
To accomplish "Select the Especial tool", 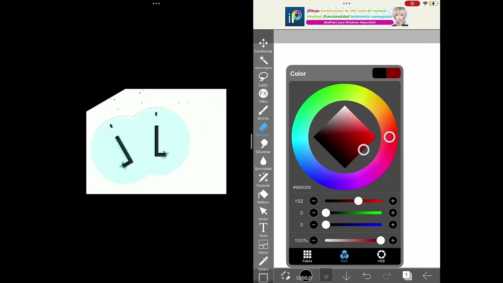I will click(x=263, y=180).
